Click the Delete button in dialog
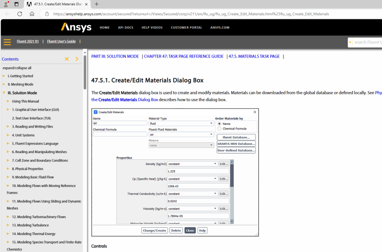382x252 pixels. 176,230
